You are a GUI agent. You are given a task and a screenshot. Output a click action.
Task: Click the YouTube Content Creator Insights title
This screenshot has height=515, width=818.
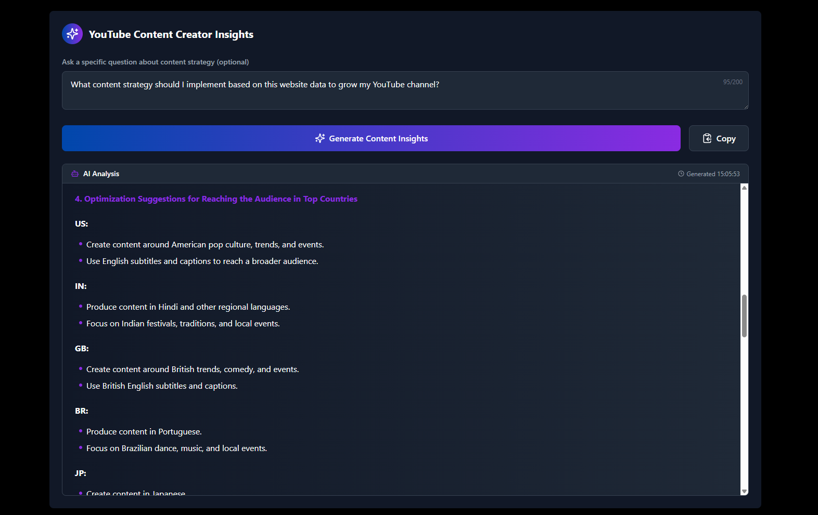[x=171, y=34]
